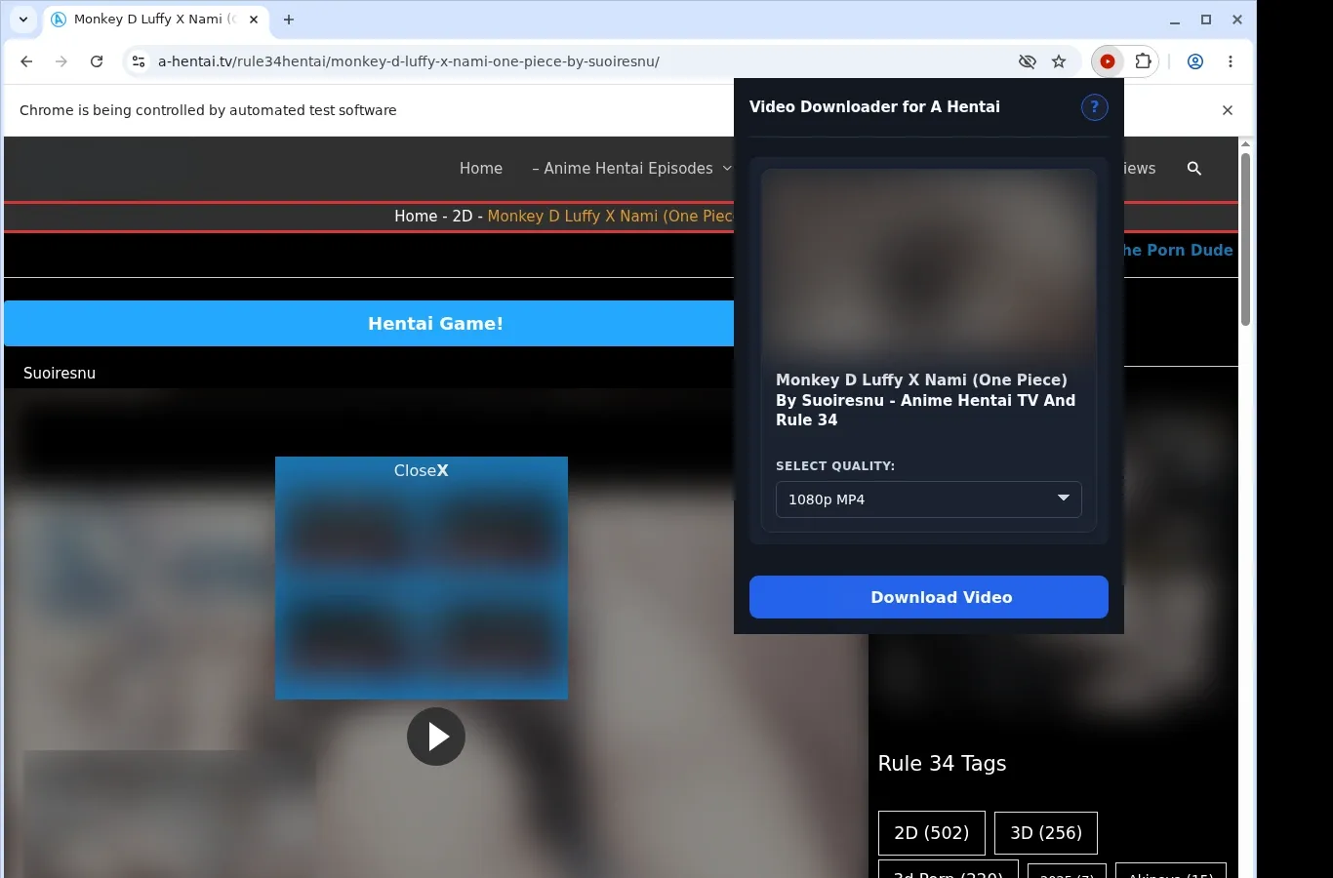Click the video title text in the popup
1333x878 pixels.
(x=925, y=400)
